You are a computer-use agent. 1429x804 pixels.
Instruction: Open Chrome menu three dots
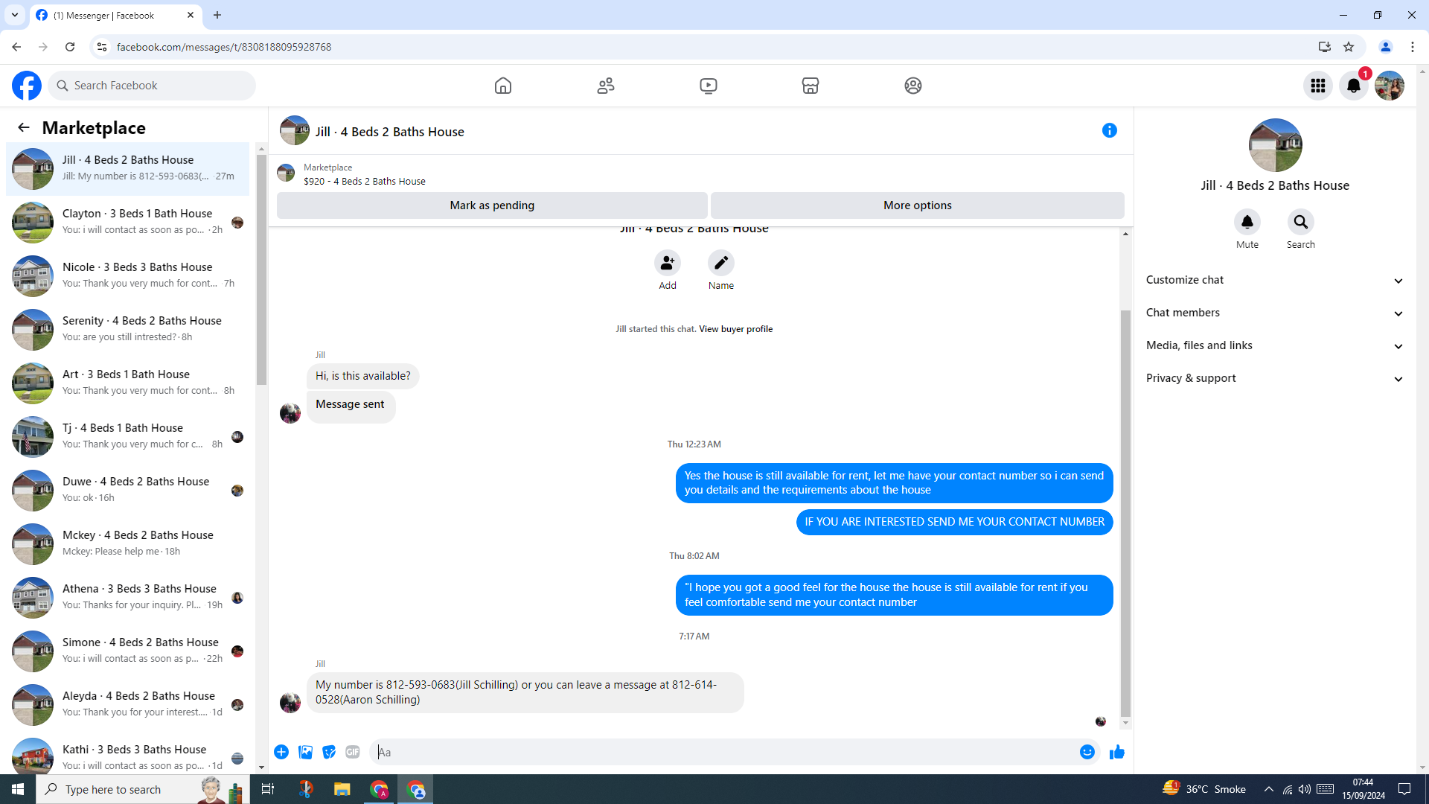point(1413,47)
